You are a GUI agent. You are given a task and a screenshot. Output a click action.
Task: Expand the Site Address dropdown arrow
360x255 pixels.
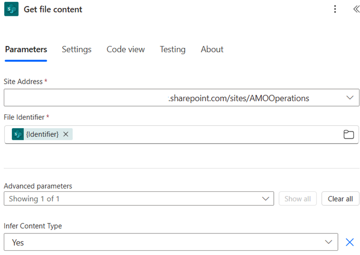(349, 98)
